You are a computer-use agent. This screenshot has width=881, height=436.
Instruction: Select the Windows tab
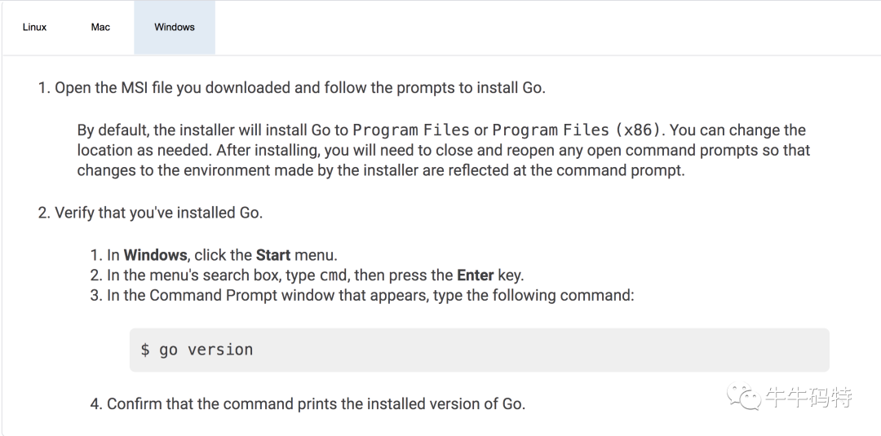point(175,27)
